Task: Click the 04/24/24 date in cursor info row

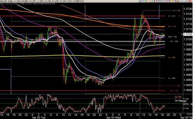Action: tap(48, 4)
